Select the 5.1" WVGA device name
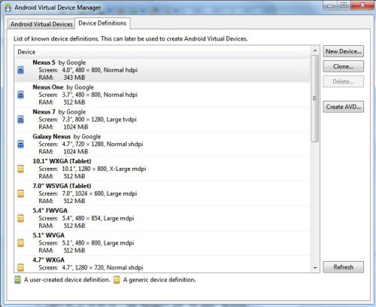 [49, 236]
